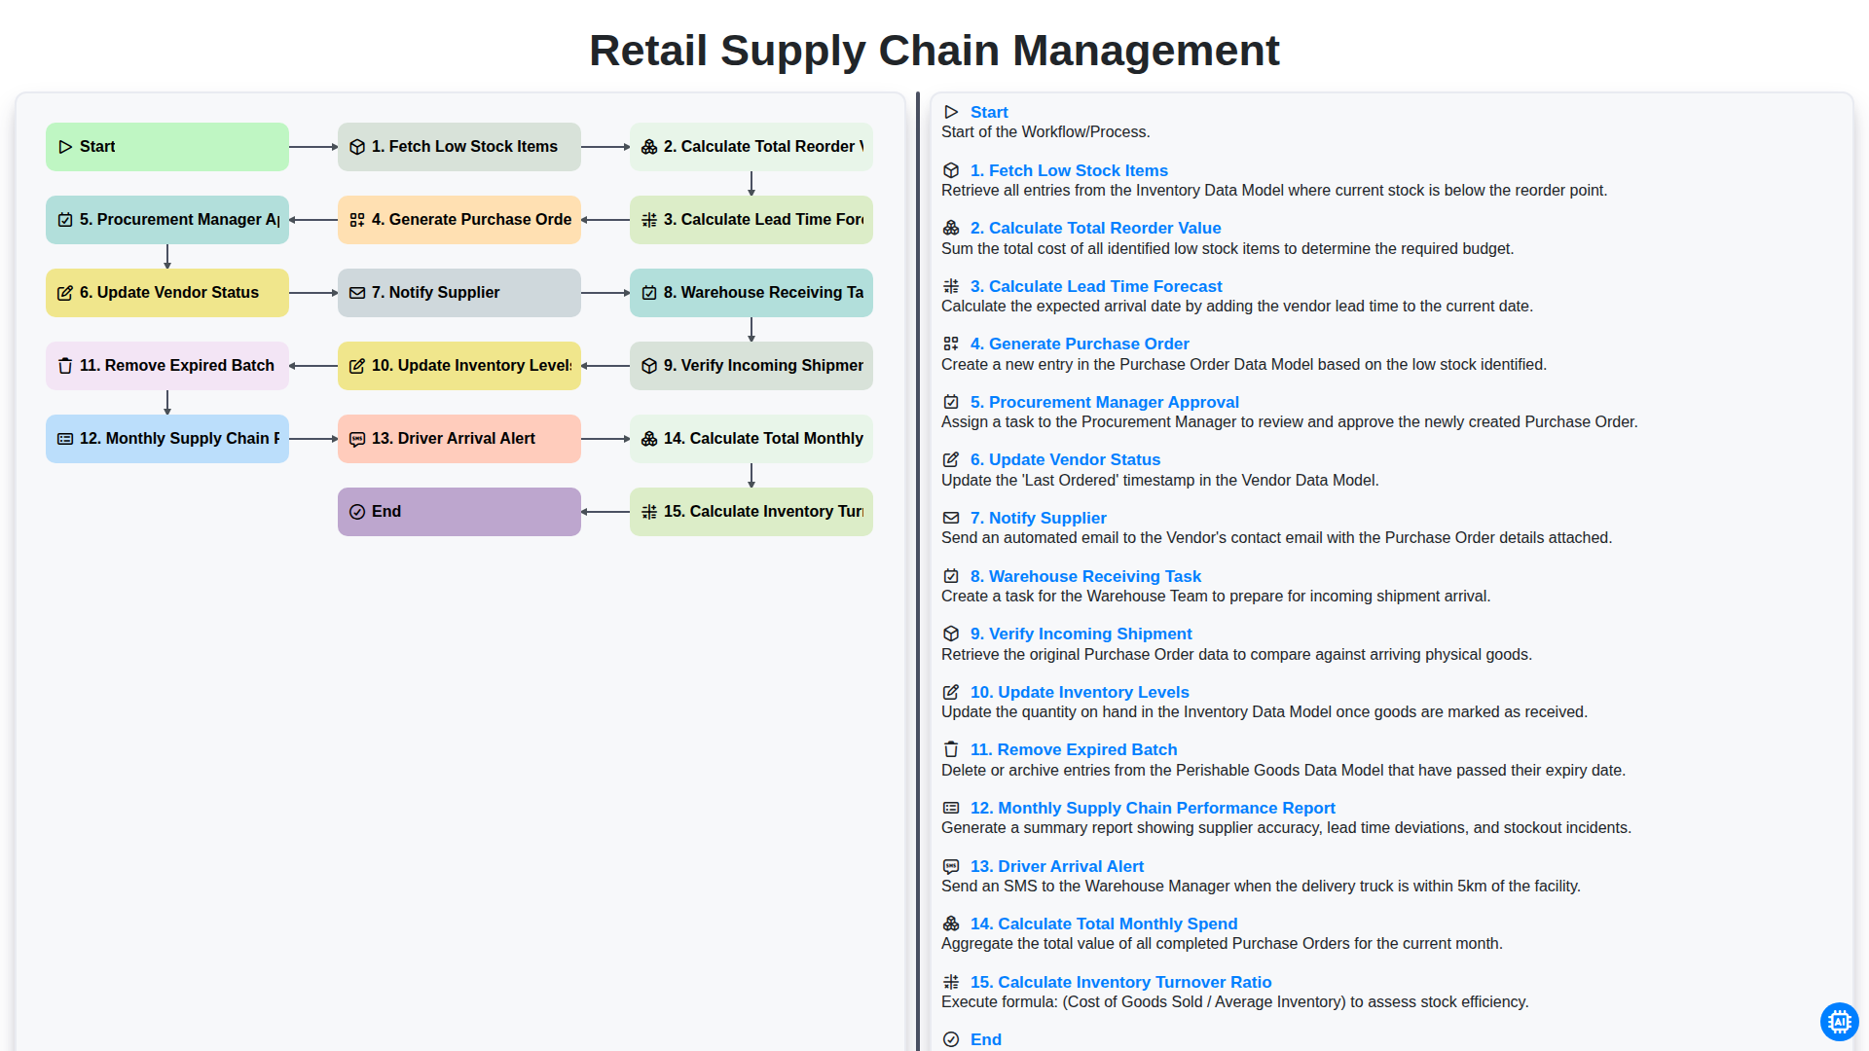Open the 10. Update Inventory Levels link
Image resolution: width=1869 pixels, height=1051 pixels.
(1080, 692)
